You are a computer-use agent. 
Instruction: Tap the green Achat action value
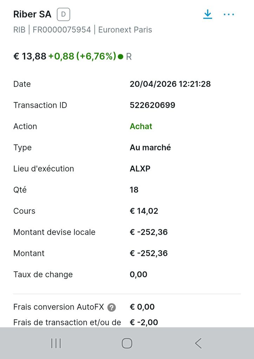(141, 126)
